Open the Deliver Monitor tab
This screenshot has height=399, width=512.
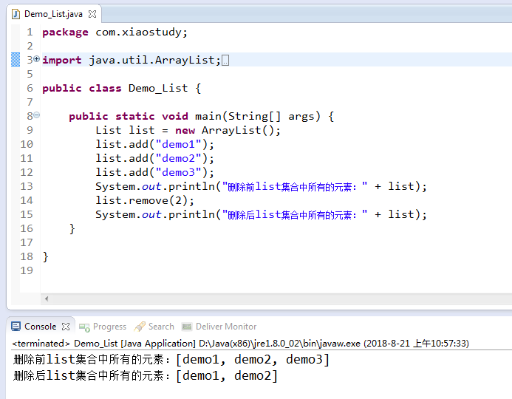coord(226,327)
